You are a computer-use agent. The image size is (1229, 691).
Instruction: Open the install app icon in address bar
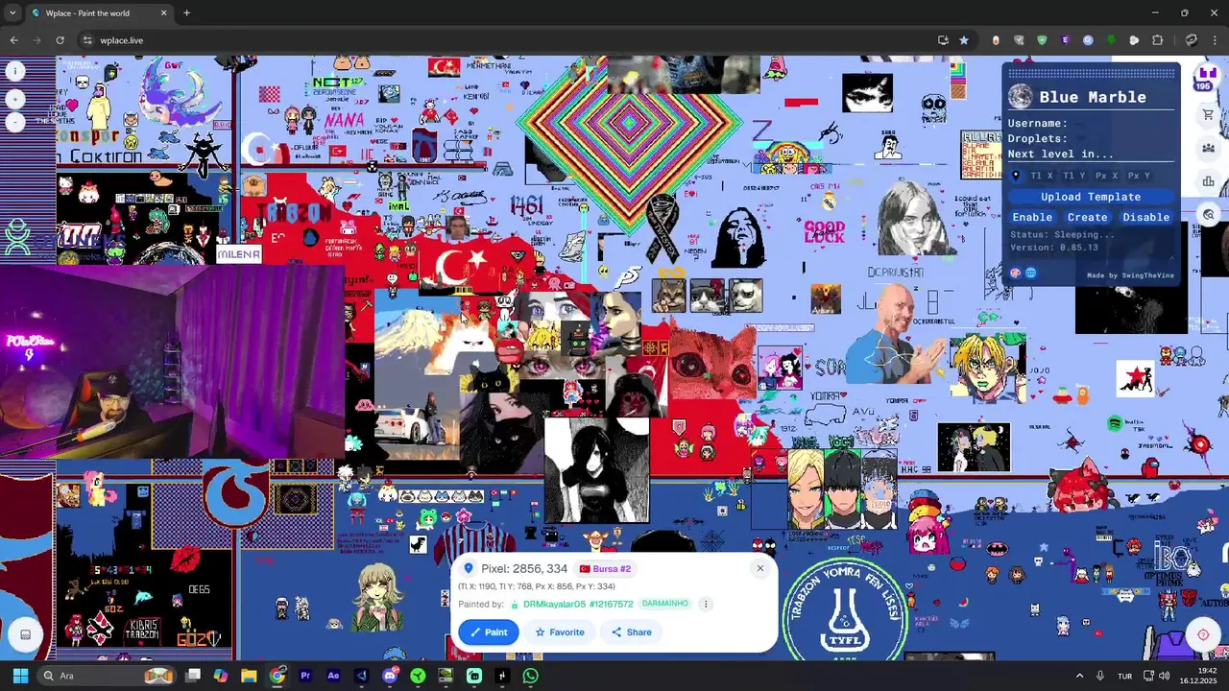(x=943, y=40)
